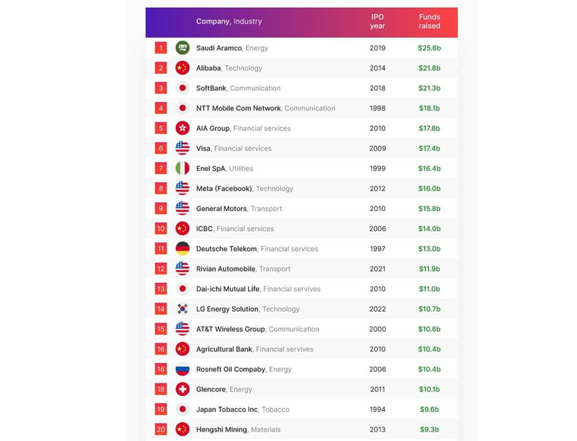Image resolution: width=577 pixels, height=441 pixels.
Task: Click the US flag beside Visa
Action: [x=182, y=148]
